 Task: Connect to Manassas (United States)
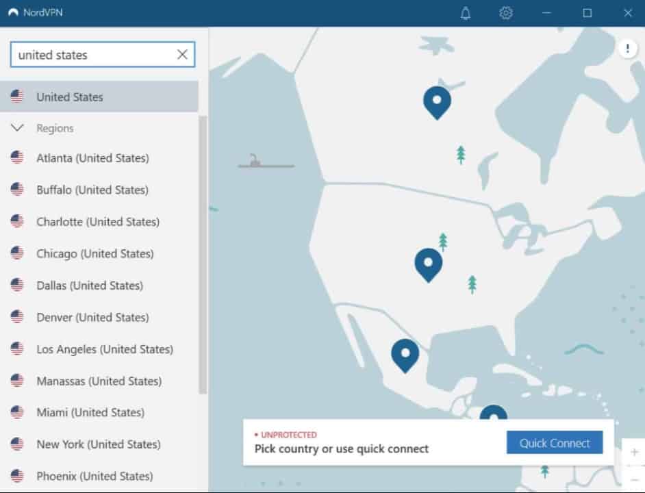(x=99, y=381)
